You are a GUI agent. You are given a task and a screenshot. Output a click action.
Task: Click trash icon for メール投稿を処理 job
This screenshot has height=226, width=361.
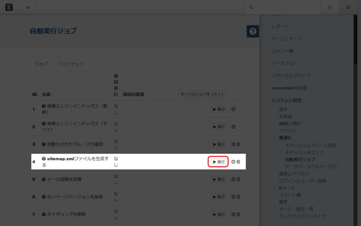click(238, 179)
